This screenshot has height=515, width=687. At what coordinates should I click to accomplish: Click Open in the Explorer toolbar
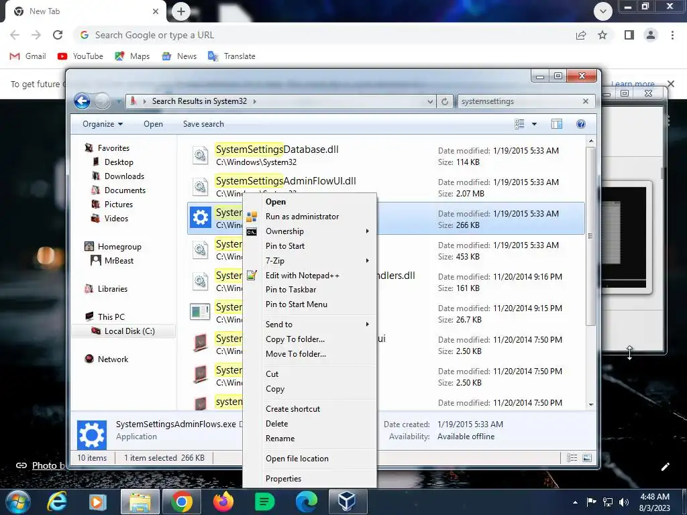coord(153,124)
